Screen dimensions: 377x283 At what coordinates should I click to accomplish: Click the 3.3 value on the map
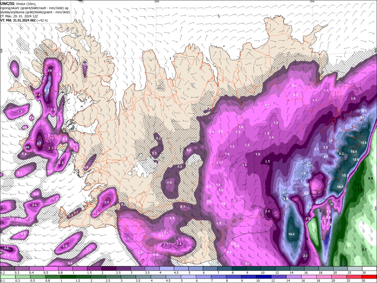pyautogui.click(x=6, y=248)
